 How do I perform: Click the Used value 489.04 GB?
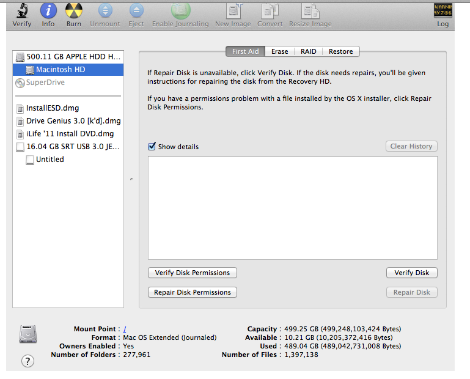(343, 346)
